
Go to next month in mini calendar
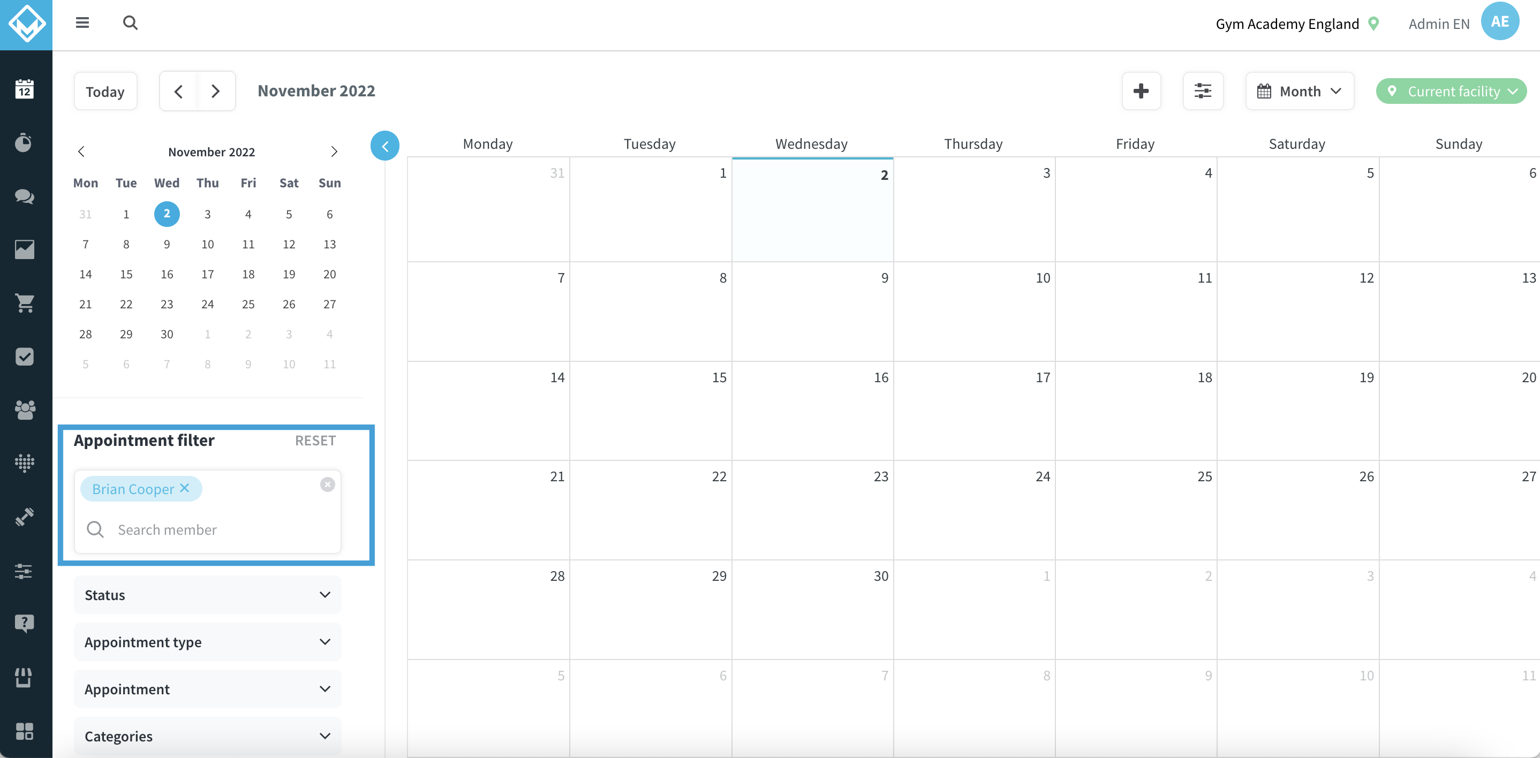[x=334, y=152]
